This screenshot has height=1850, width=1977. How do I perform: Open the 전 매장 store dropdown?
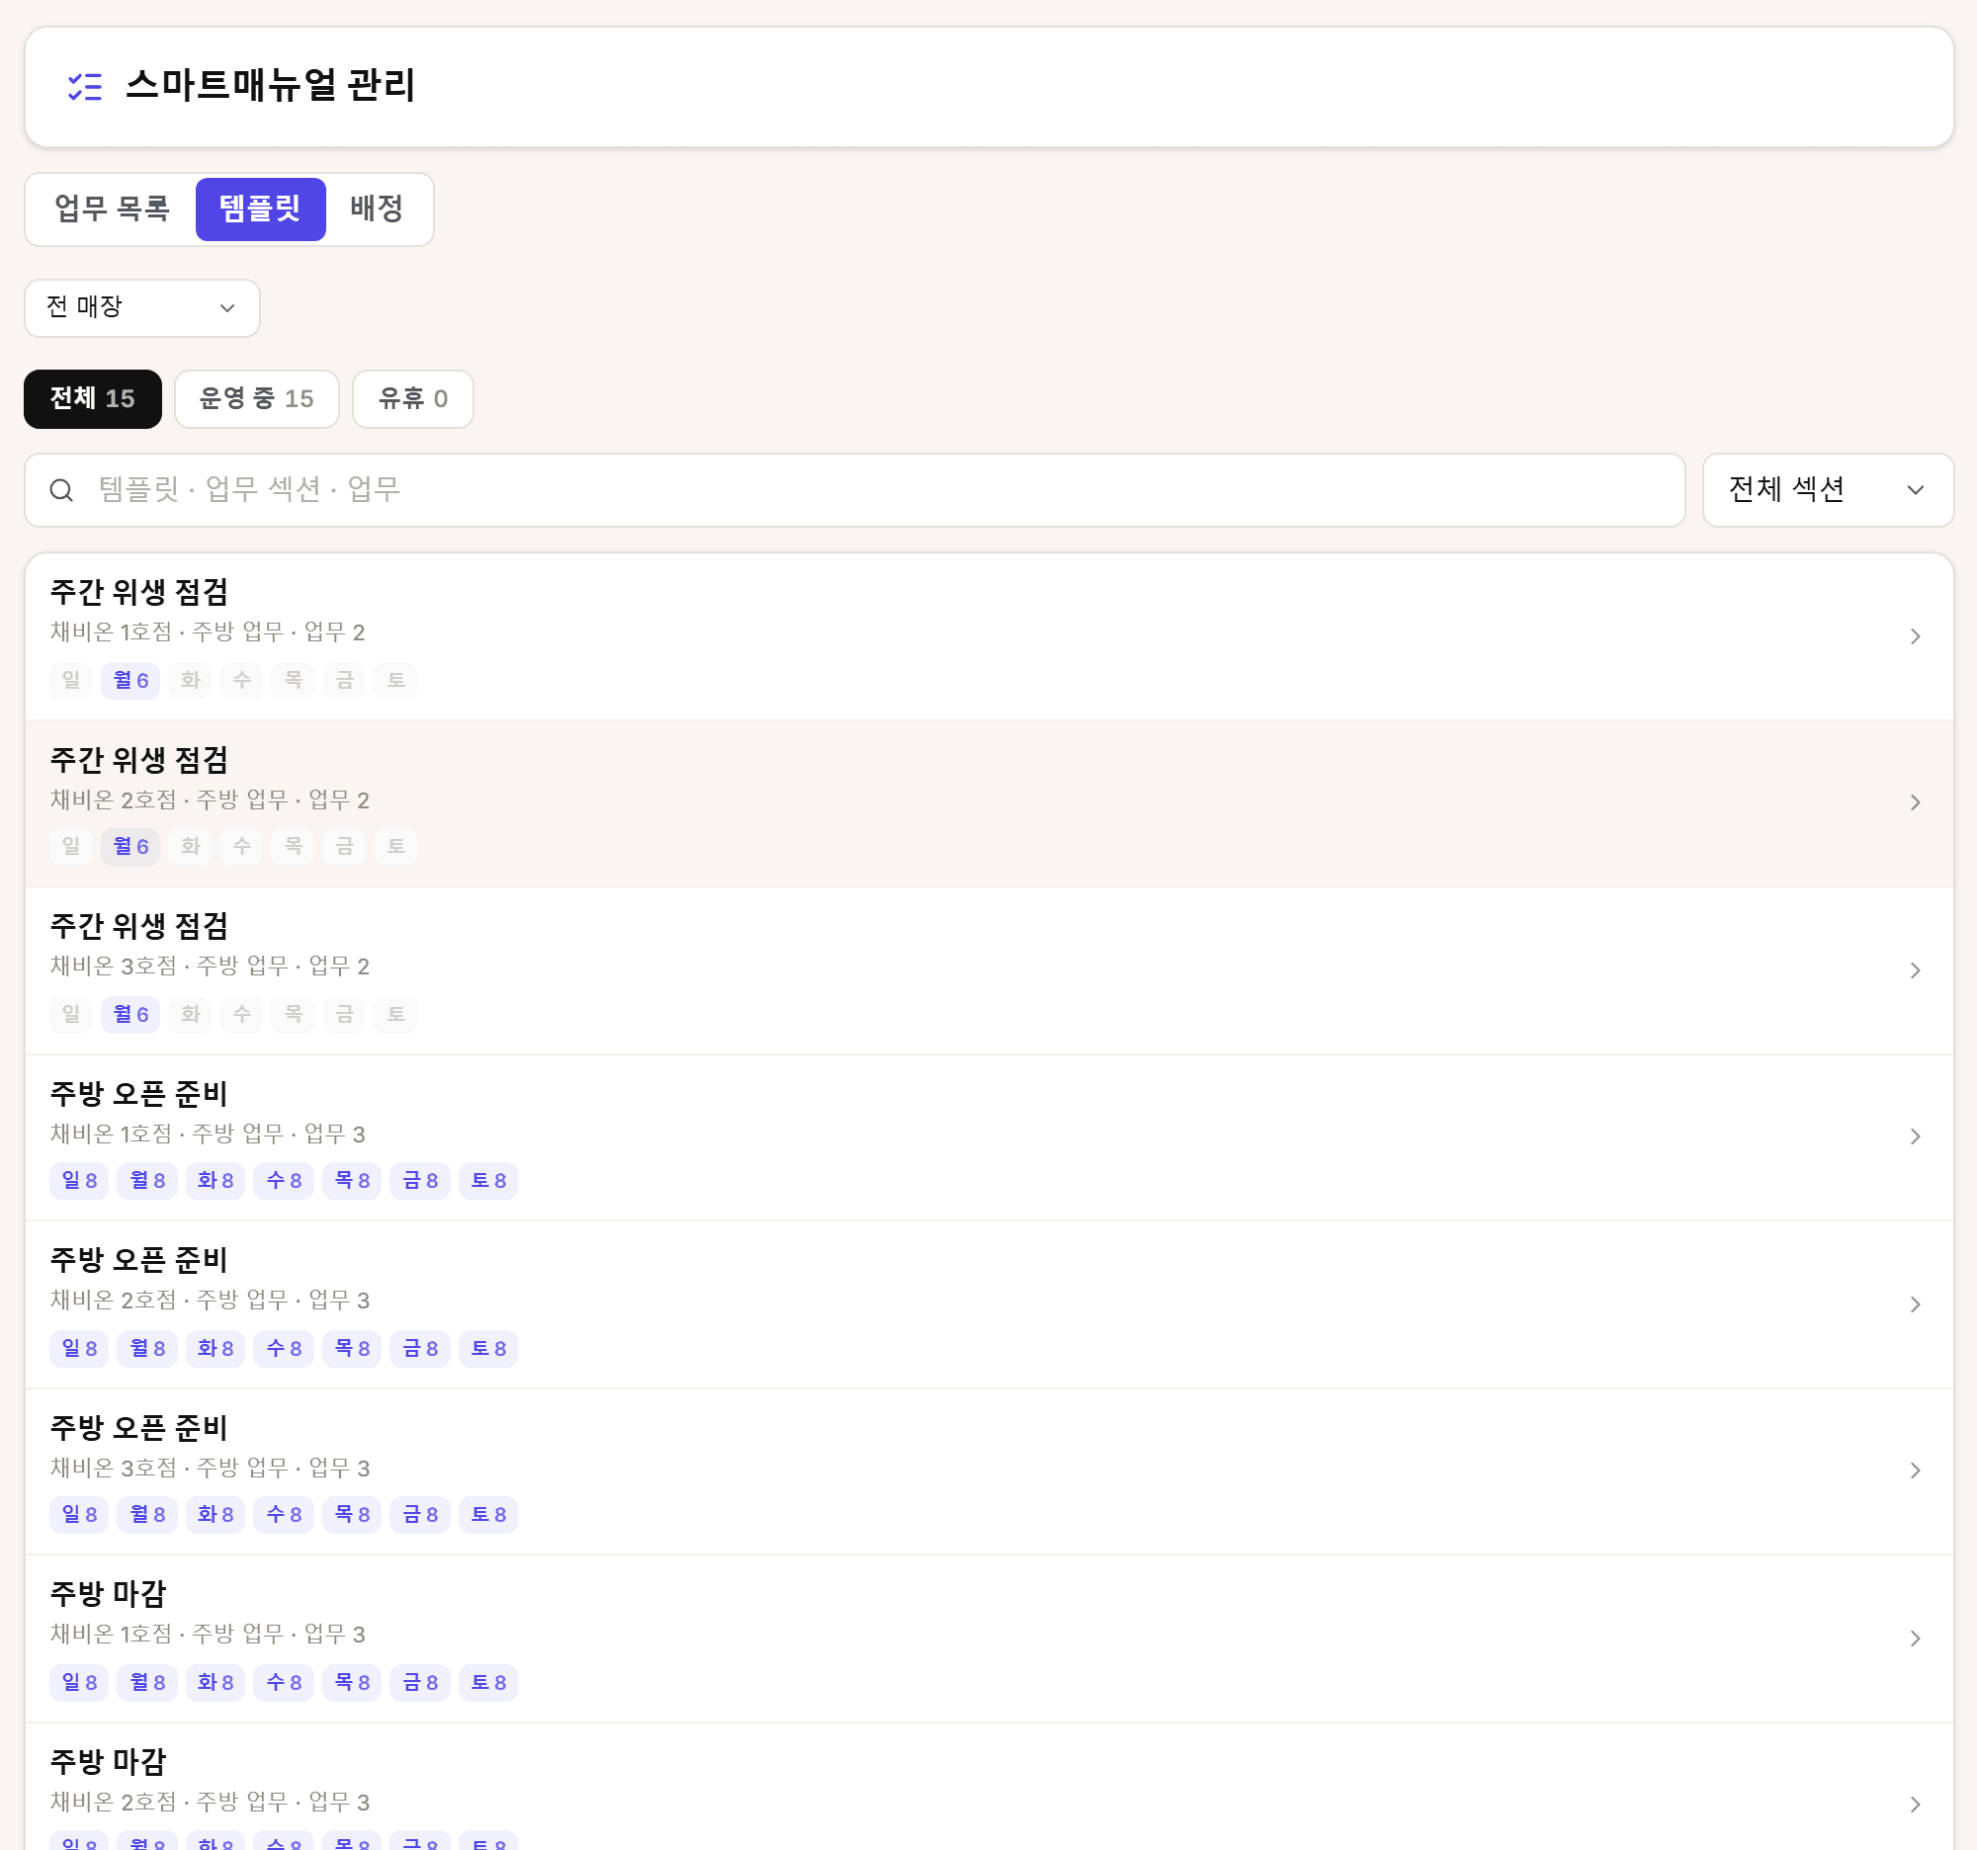click(142, 308)
